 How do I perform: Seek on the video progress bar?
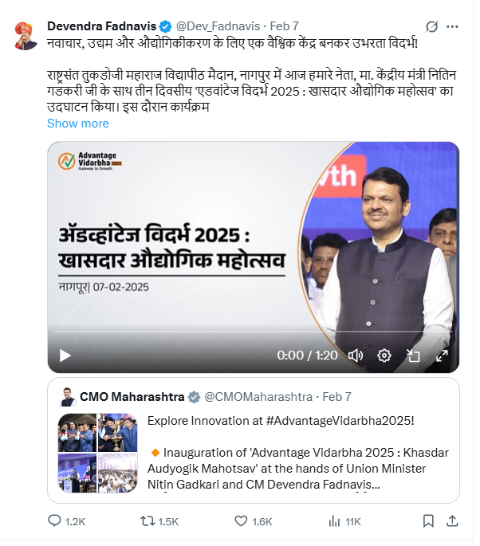point(254,332)
